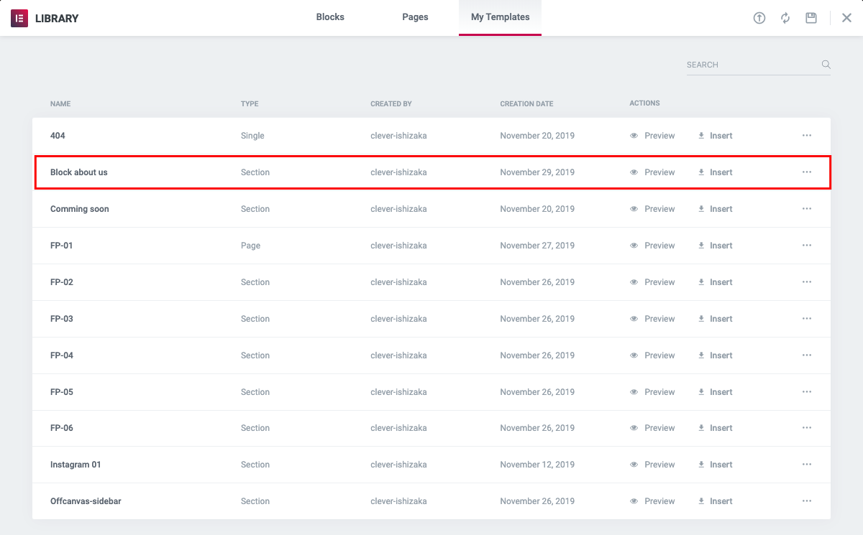The width and height of the screenshot is (863, 535).
Task: Switch to the Blocks tab
Action: point(330,17)
